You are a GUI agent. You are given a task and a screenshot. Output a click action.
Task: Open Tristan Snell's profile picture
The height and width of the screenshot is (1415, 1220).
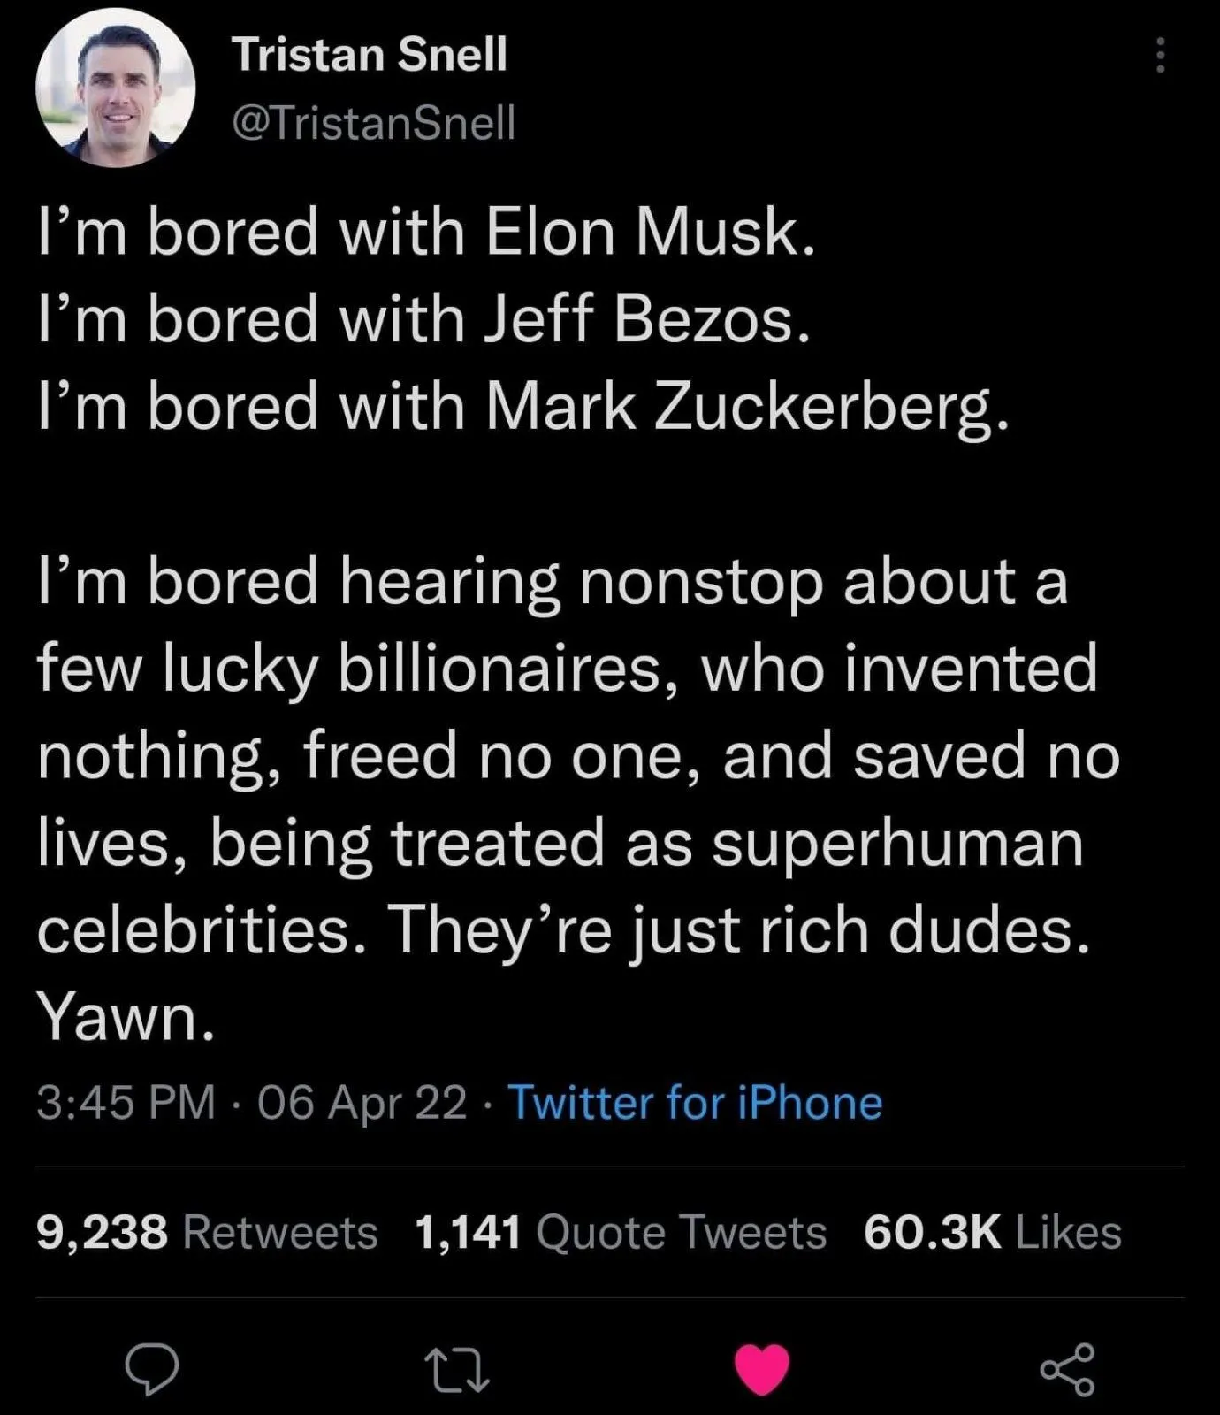115,88
